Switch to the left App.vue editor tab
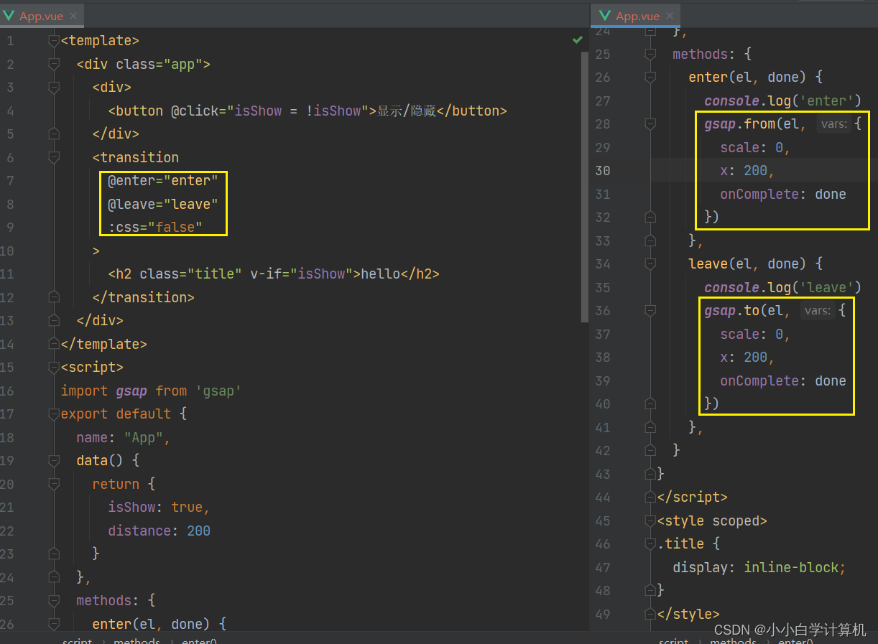 coord(42,16)
